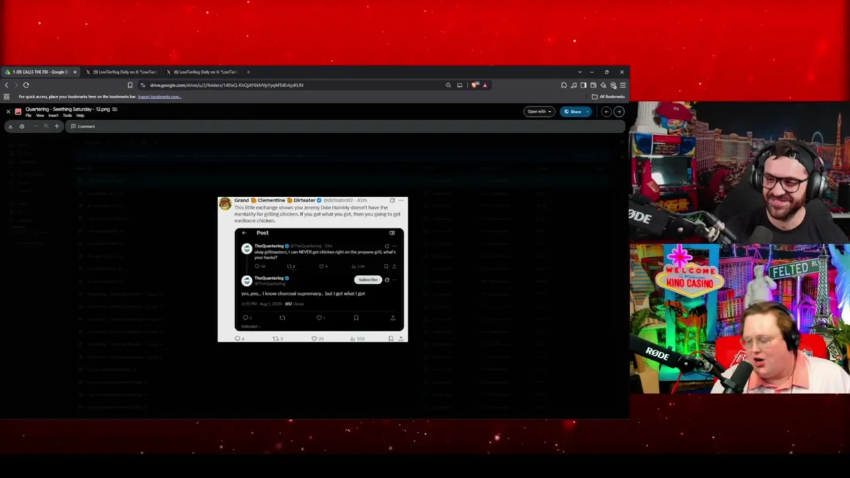Open the View menu in Drive preview

(x=40, y=116)
